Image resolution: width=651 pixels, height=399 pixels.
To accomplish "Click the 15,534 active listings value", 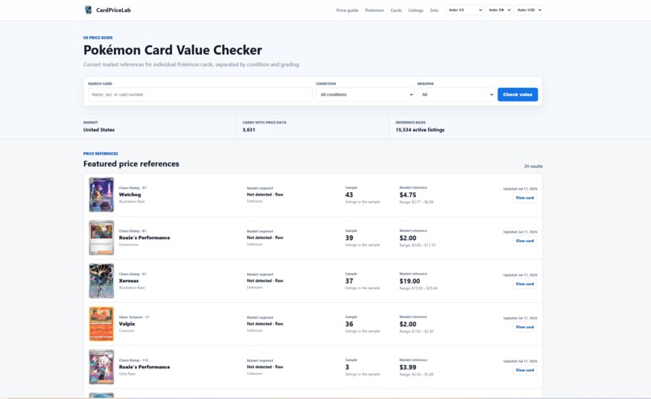I will pos(420,130).
